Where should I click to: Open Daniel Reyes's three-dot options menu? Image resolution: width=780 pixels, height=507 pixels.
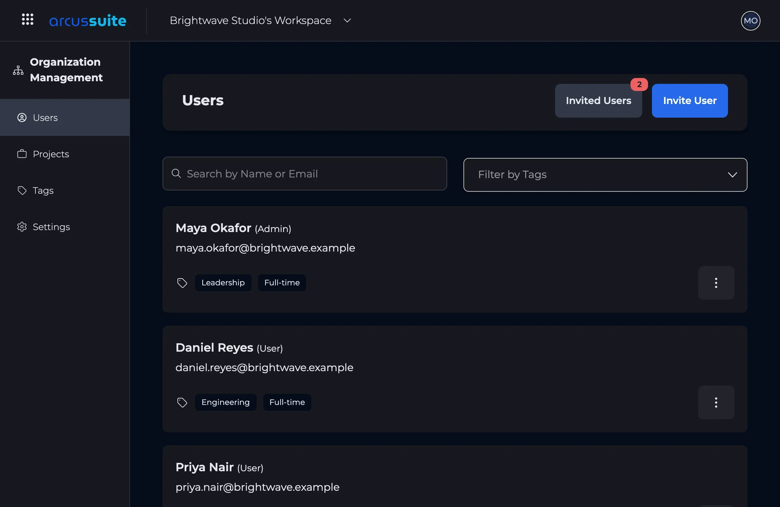pos(716,402)
